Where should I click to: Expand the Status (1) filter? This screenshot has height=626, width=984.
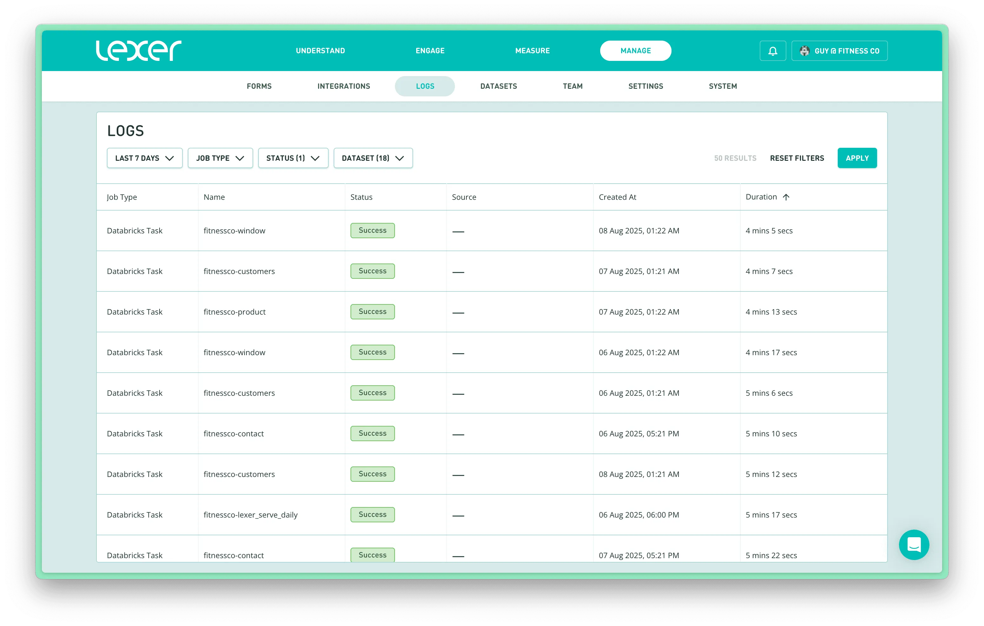click(x=292, y=158)
